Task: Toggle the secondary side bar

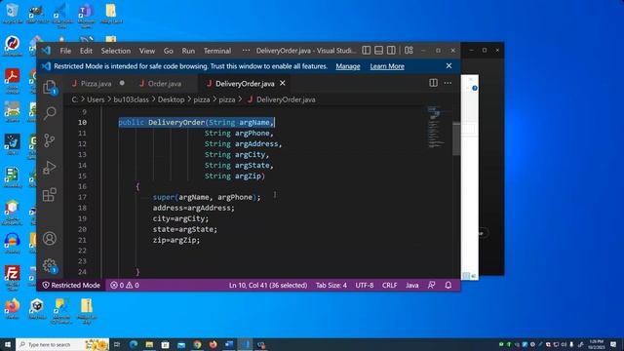Action: (x=391, y=50)
